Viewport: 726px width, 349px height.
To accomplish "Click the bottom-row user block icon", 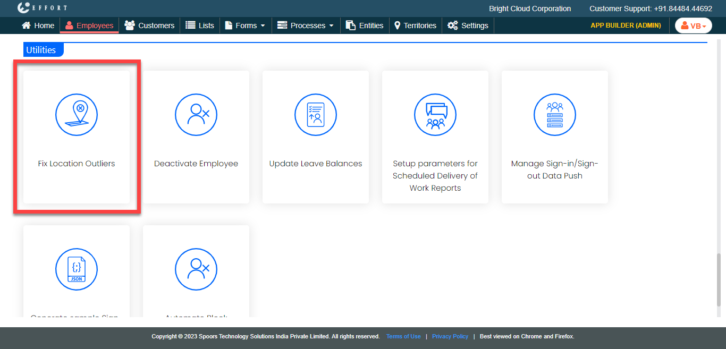I will pos(196,269).
